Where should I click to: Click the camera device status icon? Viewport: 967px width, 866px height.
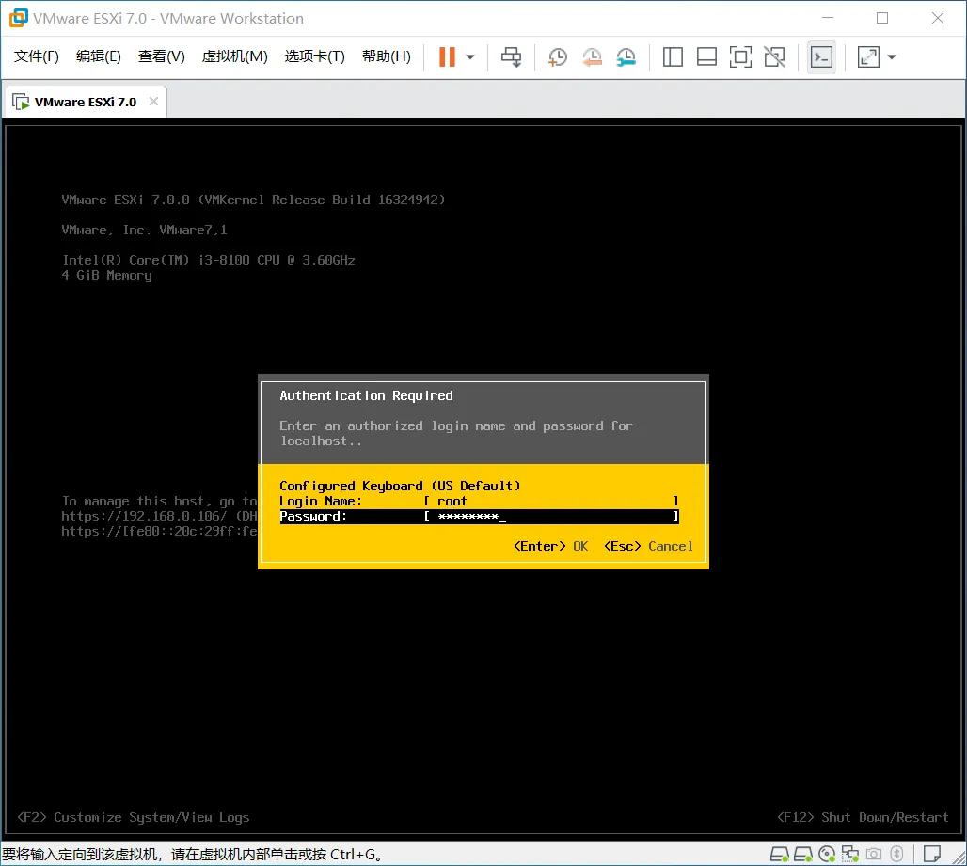(x=873, y=855)
